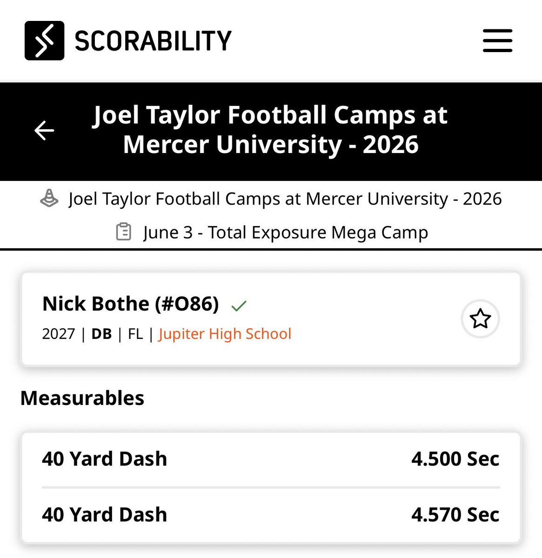Select the Joel Taylor Football Camps header title
The height and width of the screenshot is (558, 542).
(271, 129)
